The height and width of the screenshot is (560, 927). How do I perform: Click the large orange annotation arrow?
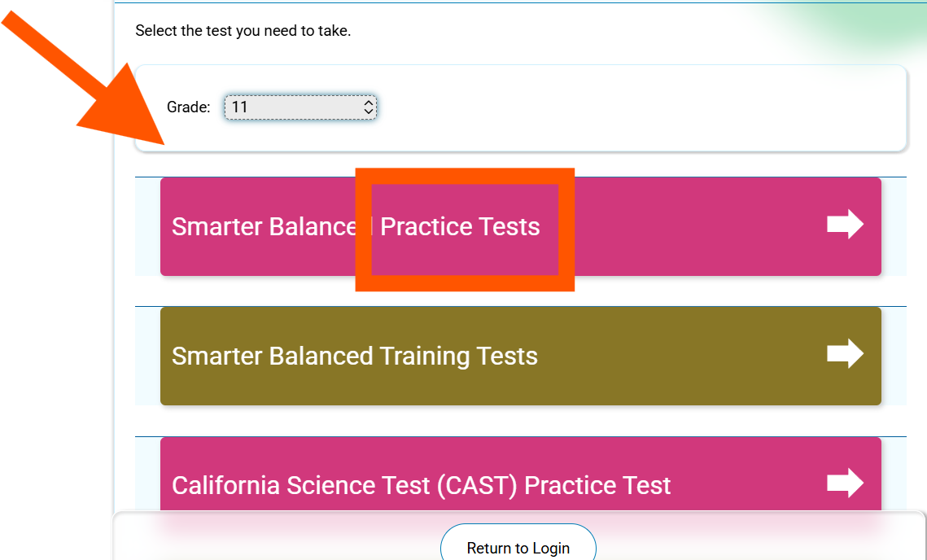98,91
